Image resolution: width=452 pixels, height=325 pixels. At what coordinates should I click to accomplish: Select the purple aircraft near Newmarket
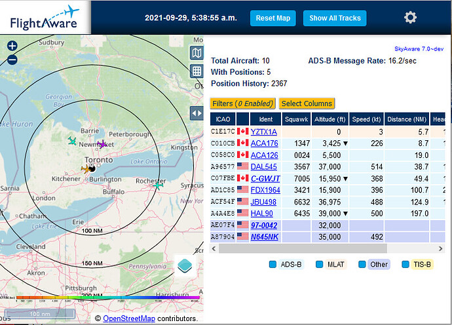click(x=102, y=143)
